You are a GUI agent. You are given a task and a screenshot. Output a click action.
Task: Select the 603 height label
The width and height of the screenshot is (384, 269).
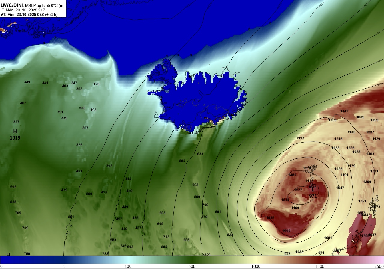[x=162, y=213]
